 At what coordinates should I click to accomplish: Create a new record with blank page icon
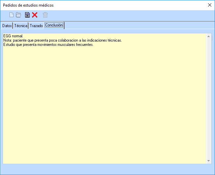pos(12,15)
